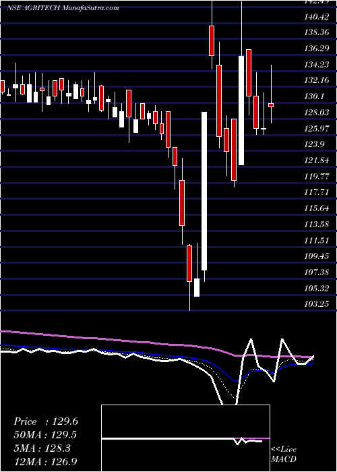Click the 113.58 price axis label
Image resolution: width=337 pixels, height=472 pixels.
317,225
